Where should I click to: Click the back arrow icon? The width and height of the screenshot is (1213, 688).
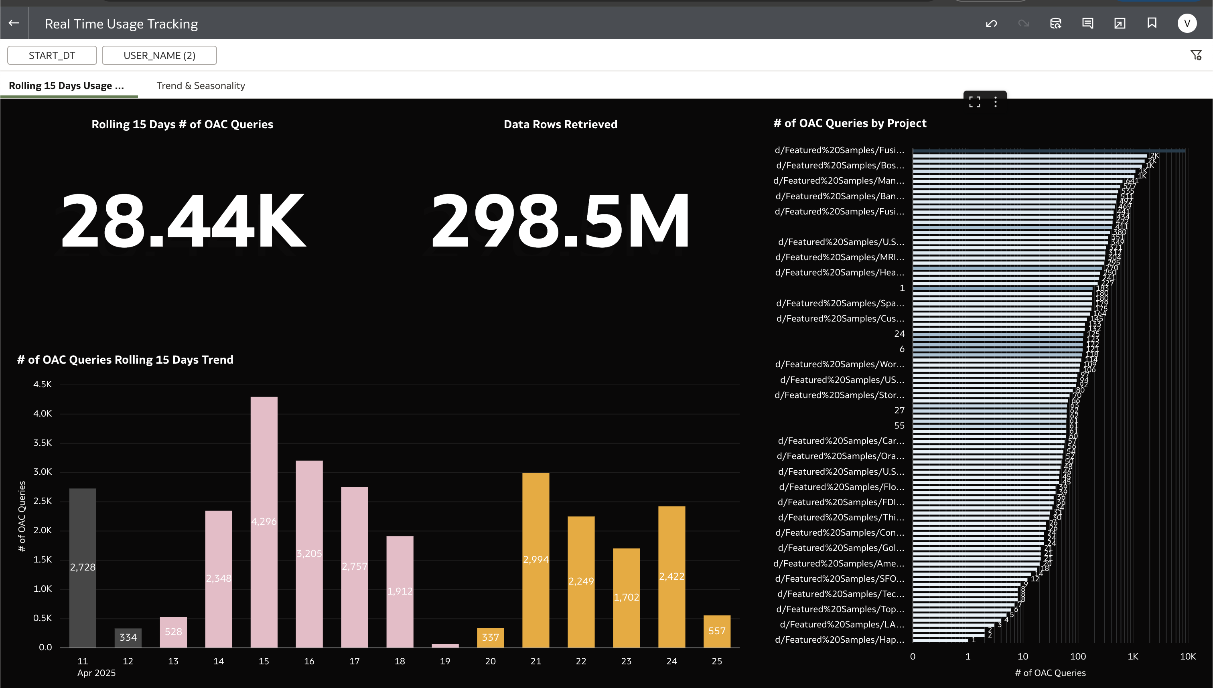coord(14,23)
